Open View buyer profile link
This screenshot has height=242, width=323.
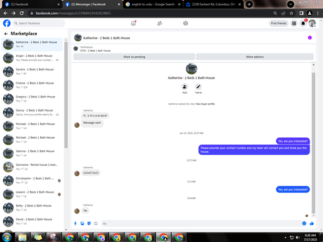[x=205, y=104]
